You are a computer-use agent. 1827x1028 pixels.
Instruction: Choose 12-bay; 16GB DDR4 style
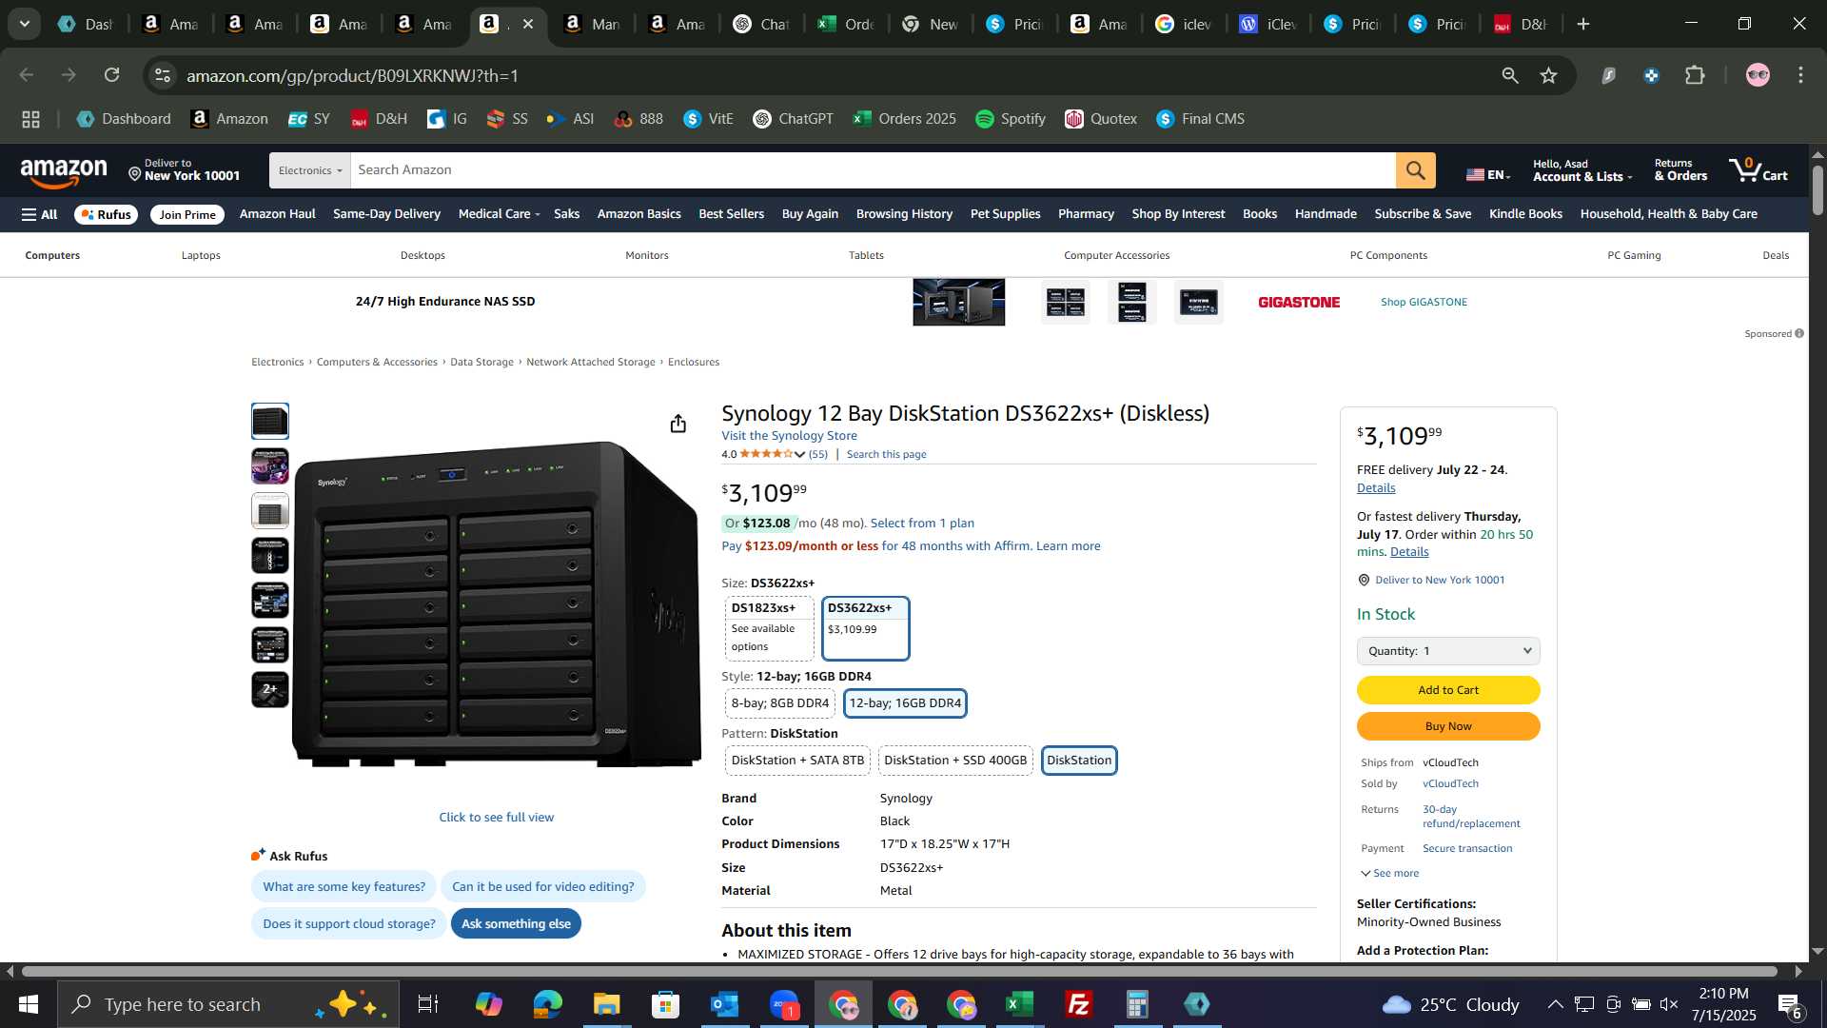(x=905, y=703)
